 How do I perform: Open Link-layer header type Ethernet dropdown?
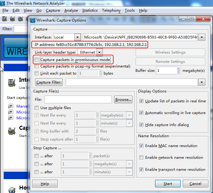[x=100, y=52]
